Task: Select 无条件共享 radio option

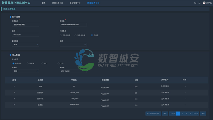Action: (61, 35)
